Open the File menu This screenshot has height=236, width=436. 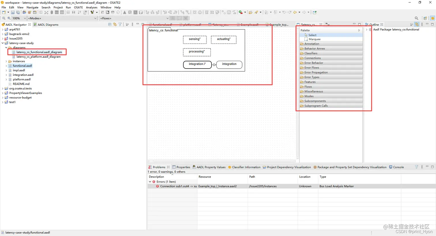(x=4, y=7)
